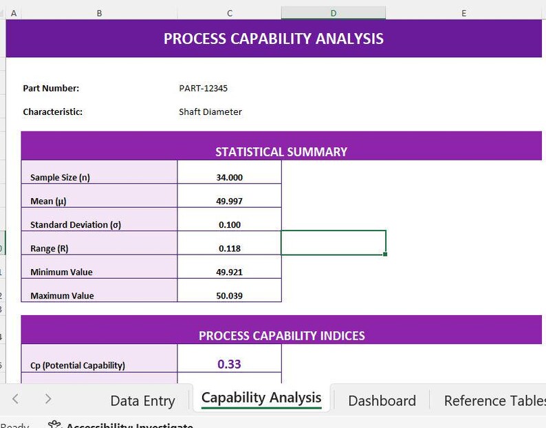Select column A header

tap(14, 13)
